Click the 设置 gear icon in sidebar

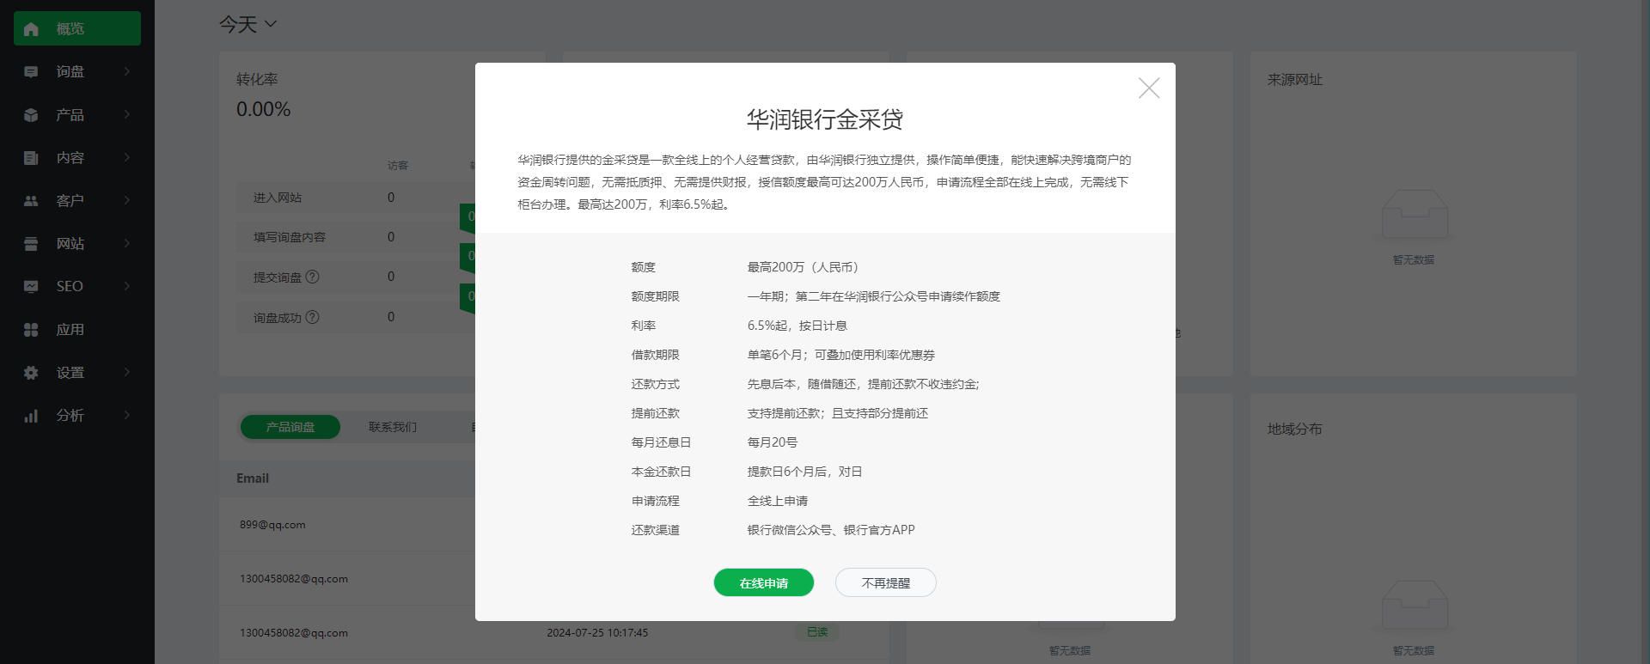pyautogui.click(x=31, y=373)
